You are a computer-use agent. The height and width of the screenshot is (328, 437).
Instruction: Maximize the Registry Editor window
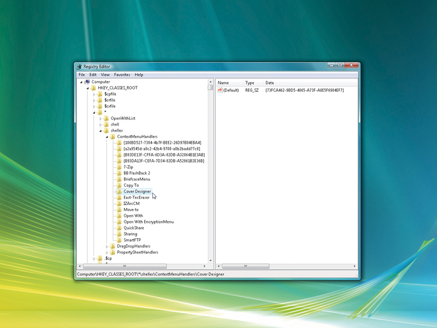coord(340,65)
